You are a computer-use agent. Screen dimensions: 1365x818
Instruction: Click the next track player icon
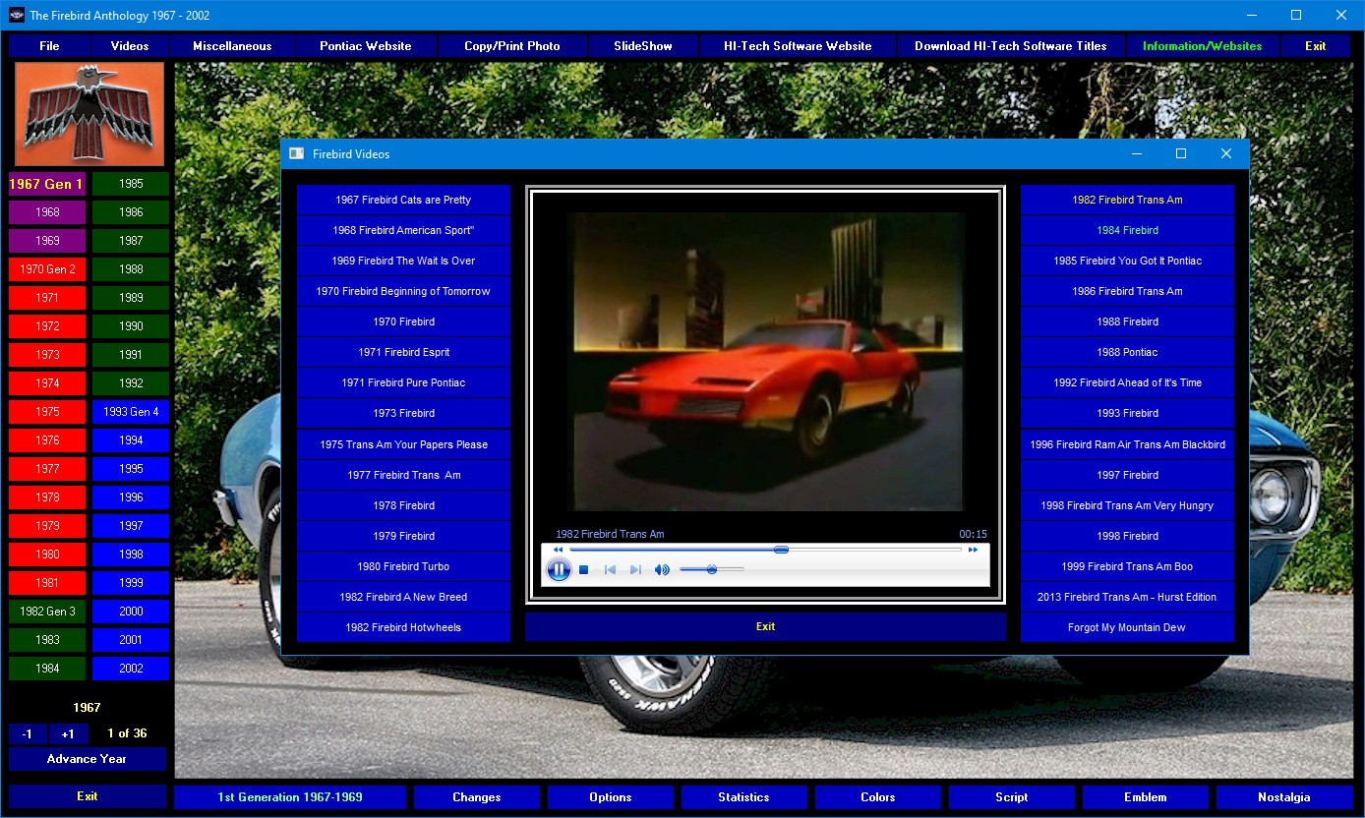(635, 569)
